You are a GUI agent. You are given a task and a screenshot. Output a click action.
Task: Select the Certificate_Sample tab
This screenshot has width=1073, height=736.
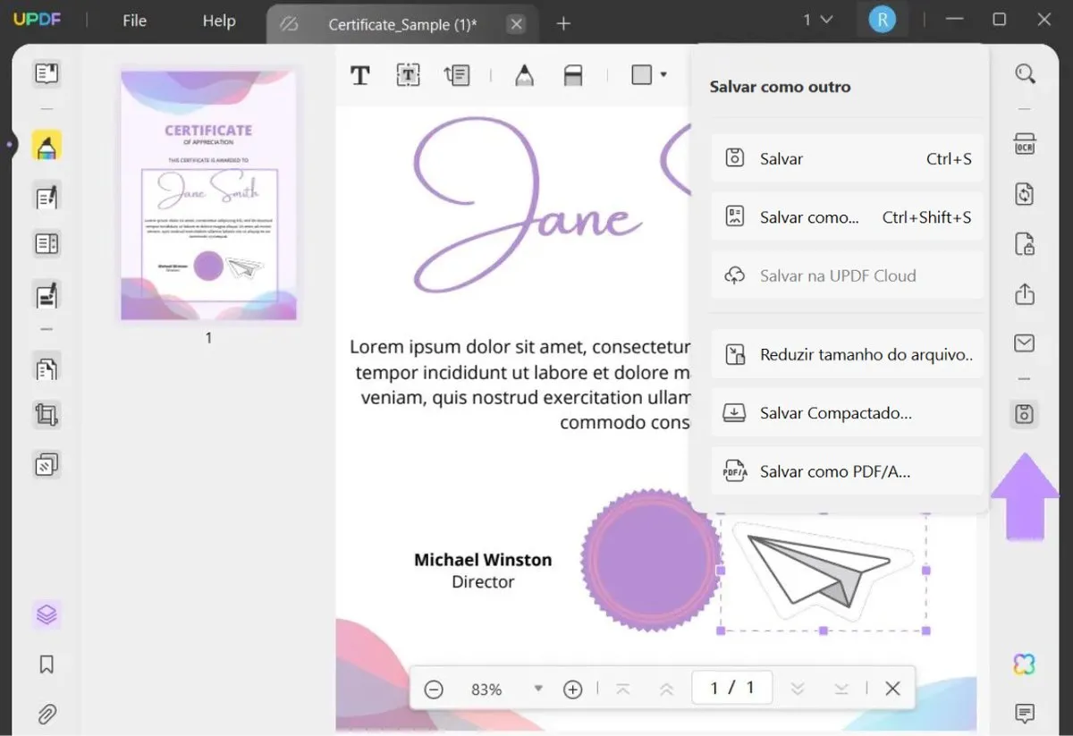[402, 24]
